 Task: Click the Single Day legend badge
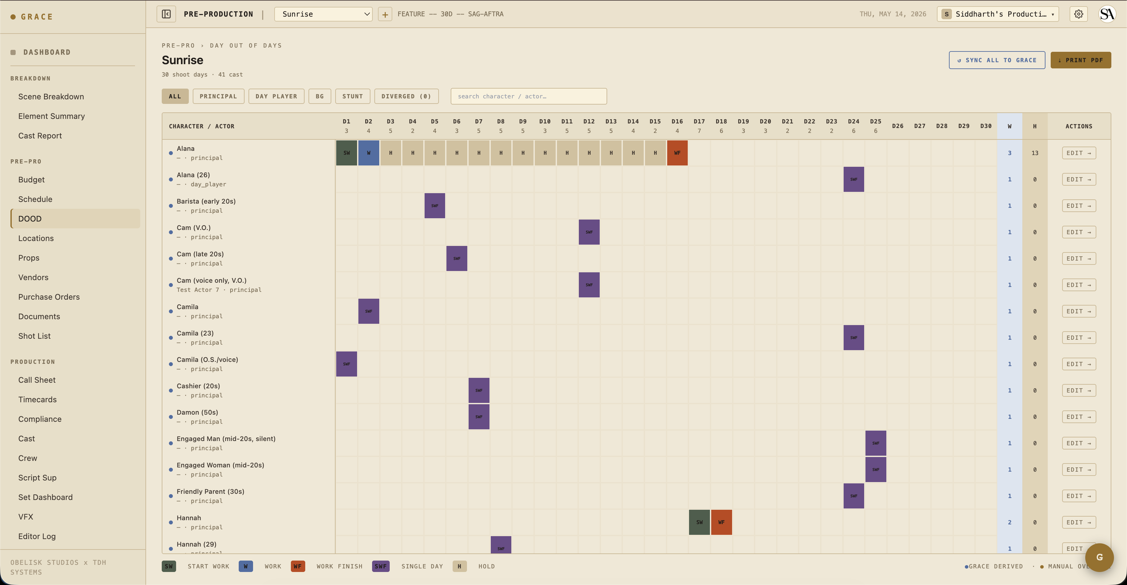pos(381,566)
